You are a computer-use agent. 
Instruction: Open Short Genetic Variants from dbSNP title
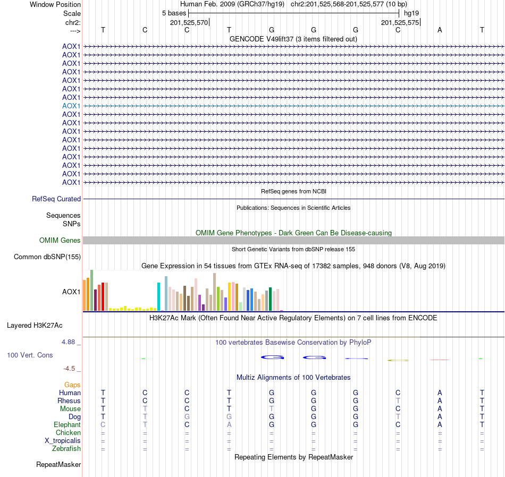click(x=293, y=249)
